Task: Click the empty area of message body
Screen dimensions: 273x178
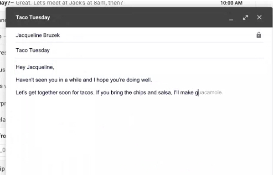Action: click(x=139, y=136)
